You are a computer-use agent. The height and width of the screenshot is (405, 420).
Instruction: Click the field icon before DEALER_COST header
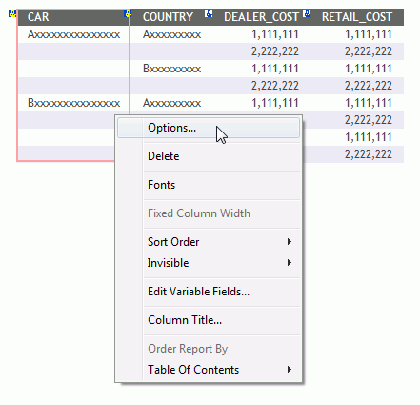click(x=209, y=13)
